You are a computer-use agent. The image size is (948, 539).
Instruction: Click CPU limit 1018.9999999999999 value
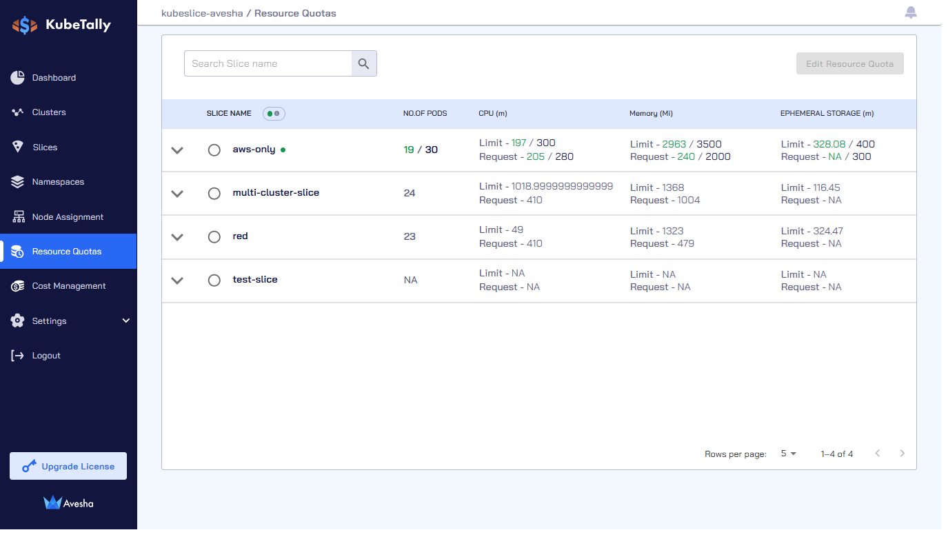[x=562, y=186]
